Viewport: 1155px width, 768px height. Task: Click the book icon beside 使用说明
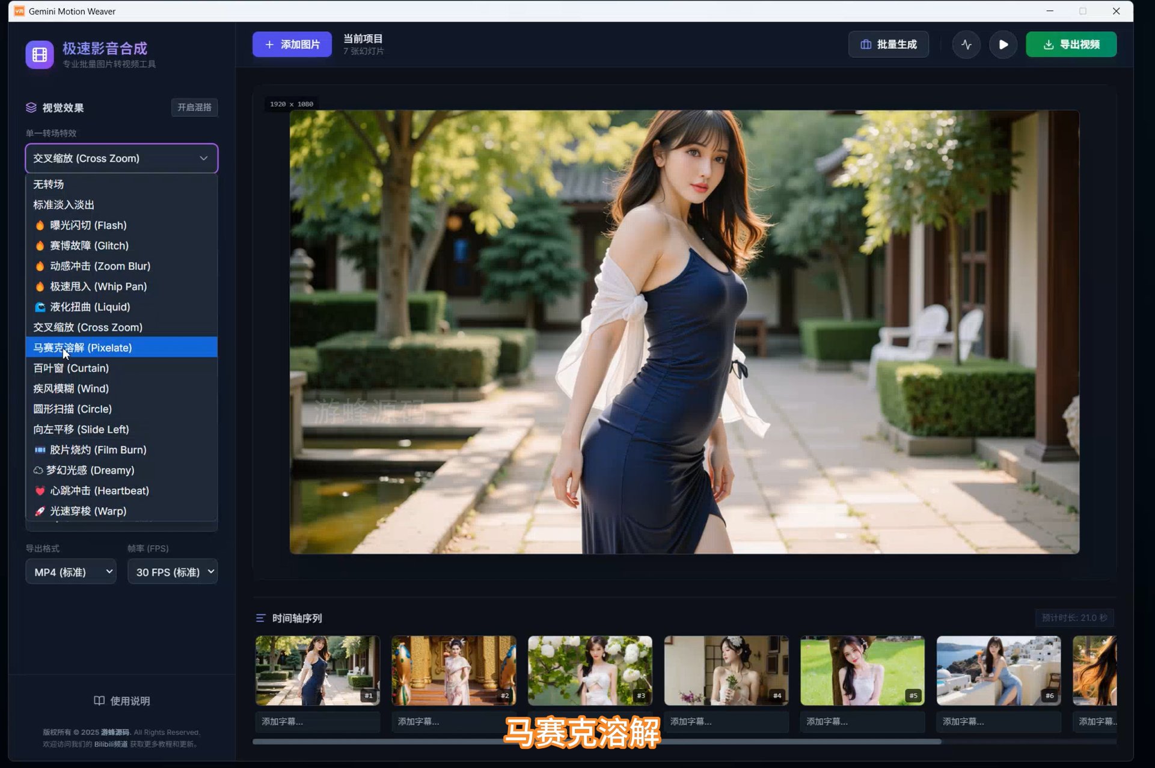(99, 701)
